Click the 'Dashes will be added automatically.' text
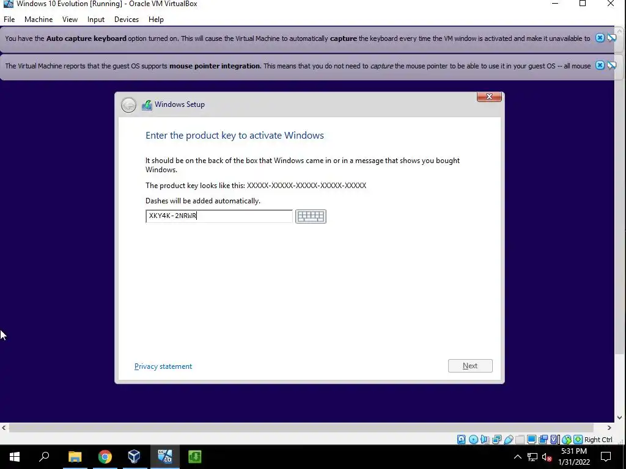This screenshot has width=626, height=469. (x=203, y=200)
